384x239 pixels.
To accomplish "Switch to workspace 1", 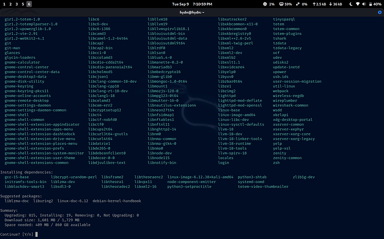I will [4, 4].
